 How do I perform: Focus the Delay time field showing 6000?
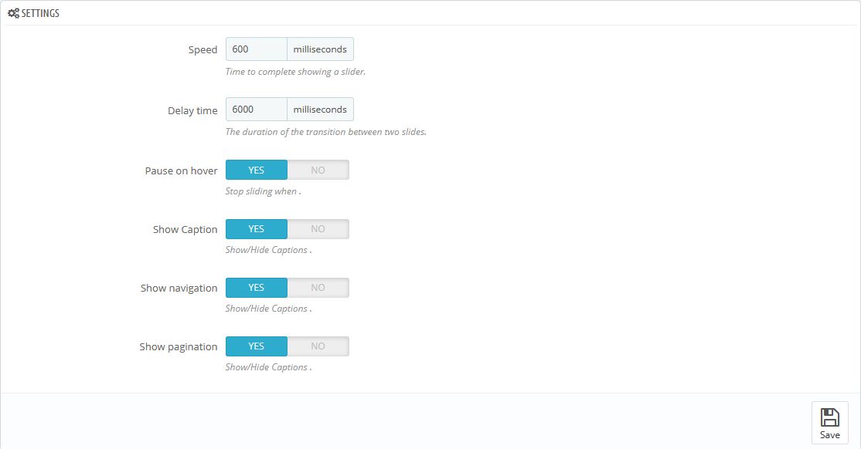256,110
